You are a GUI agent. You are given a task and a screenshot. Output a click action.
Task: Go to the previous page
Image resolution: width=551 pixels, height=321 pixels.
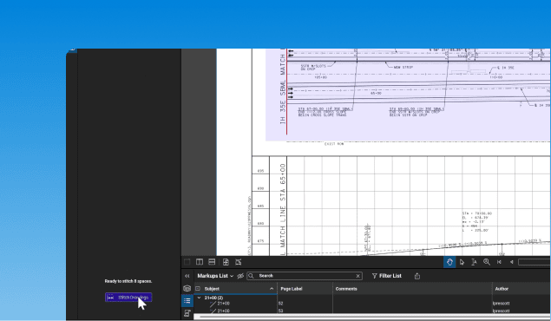click(512, 262)
